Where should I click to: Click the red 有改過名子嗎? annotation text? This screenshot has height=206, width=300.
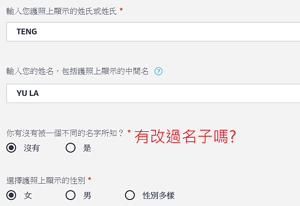tap(185, 136)
